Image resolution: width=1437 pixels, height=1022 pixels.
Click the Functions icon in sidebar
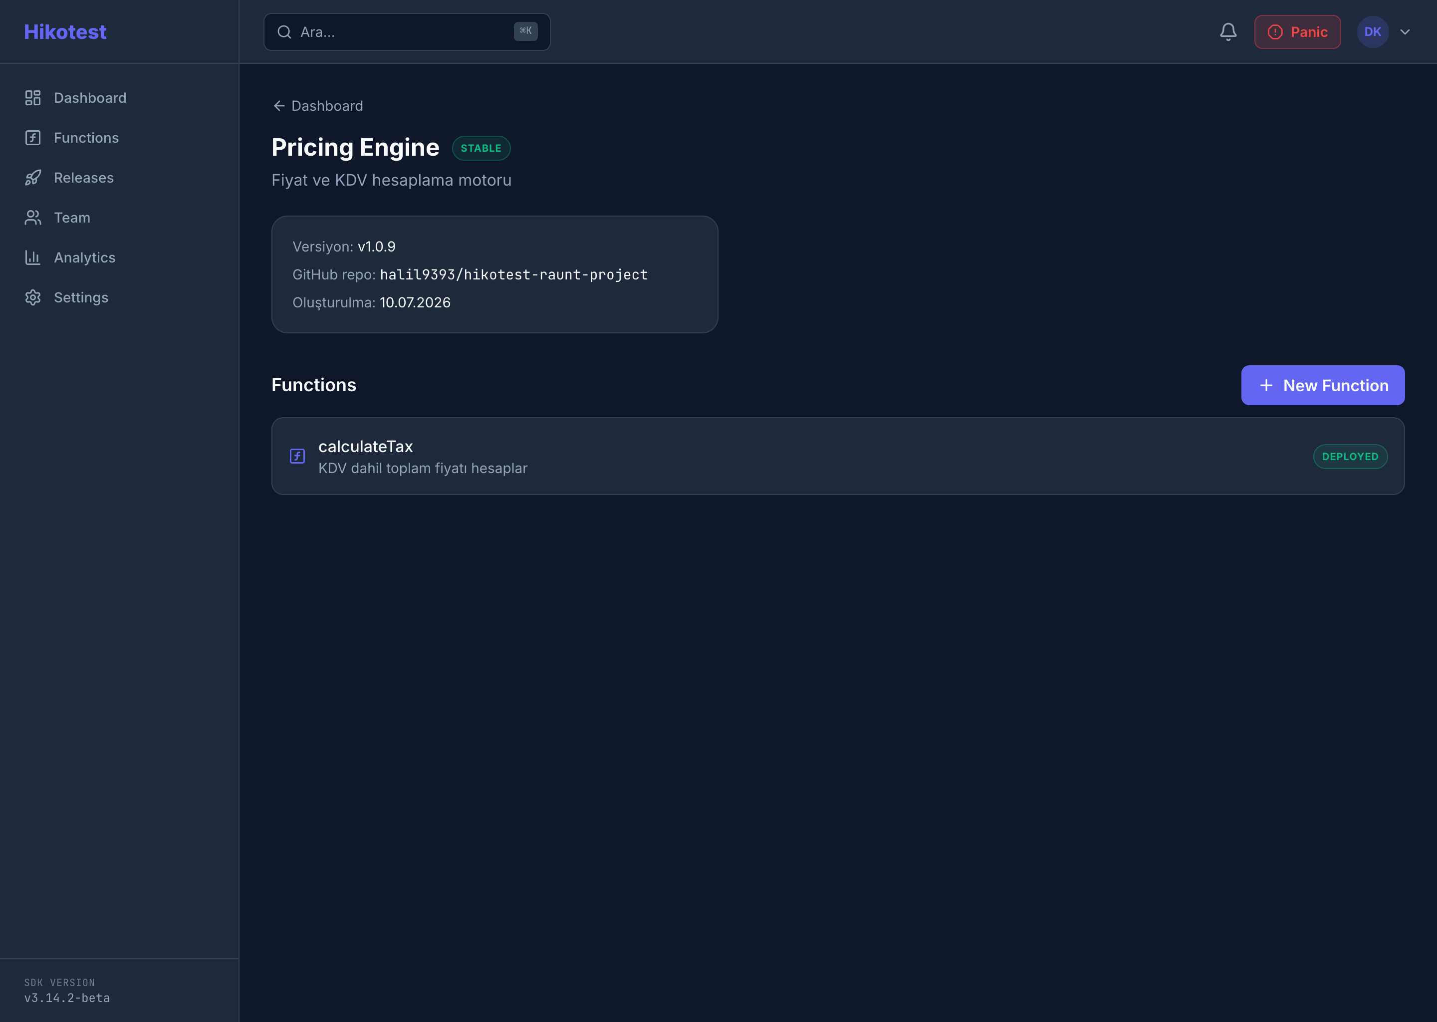click(x=33, y=138)
